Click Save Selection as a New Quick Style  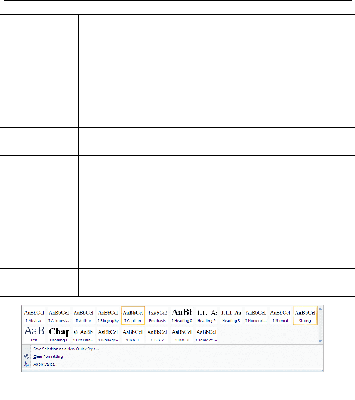(66, 349)
